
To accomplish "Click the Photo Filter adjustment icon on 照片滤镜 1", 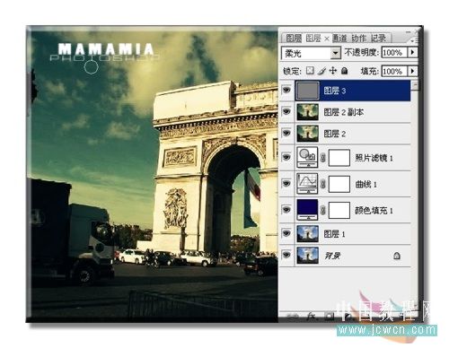I will click(307, 157).
